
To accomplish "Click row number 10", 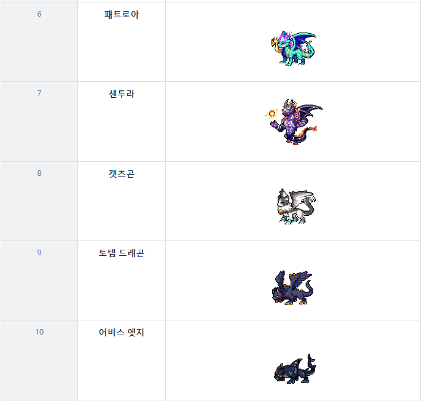I will tap(39, 332).
